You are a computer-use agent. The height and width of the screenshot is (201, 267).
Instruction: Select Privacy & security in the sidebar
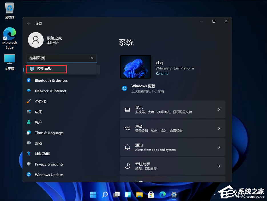[49, 164]
